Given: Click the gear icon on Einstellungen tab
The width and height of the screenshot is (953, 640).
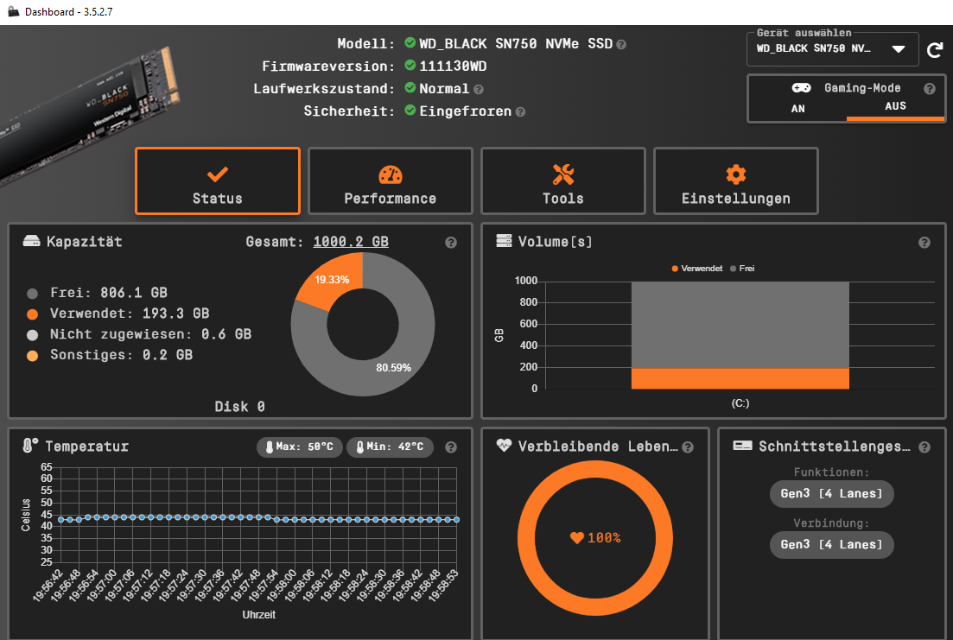Looking at the screenshot, I should 736,174.
